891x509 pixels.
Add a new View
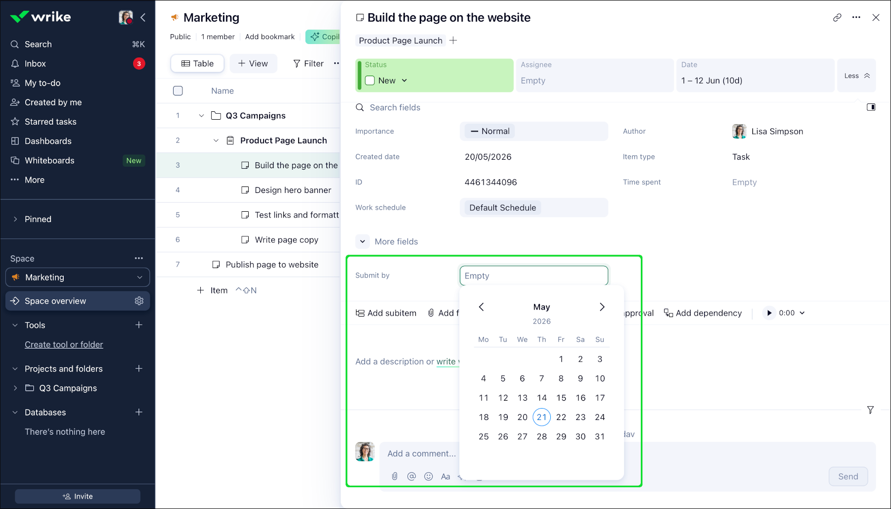(253, 63)
